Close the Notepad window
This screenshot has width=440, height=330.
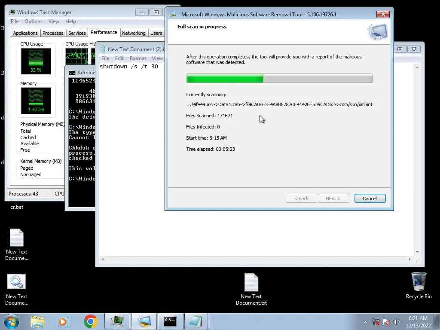[x=414, y=49]
